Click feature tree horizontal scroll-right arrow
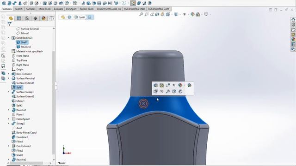Image resolution: width=296 pixels, height=166 pixels. click(50, 163)
